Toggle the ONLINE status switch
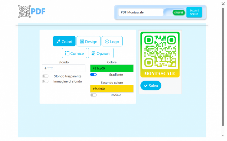Image resolution: width=227 pixels, height=141 pixels. (178, 12)
